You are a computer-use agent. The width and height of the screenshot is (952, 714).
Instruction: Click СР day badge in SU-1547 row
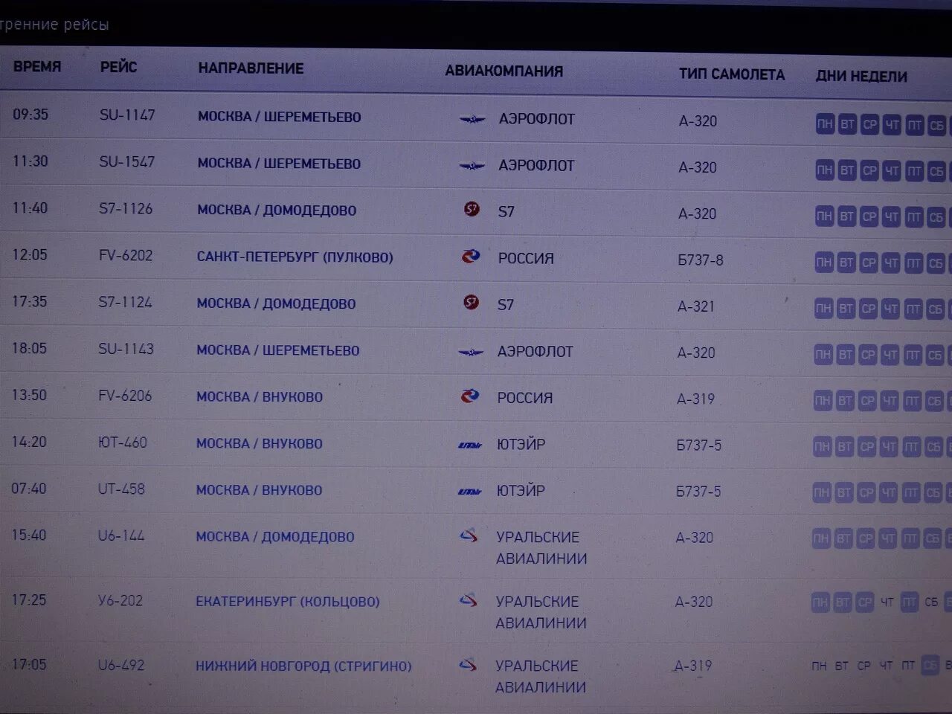tap(869, 171)
